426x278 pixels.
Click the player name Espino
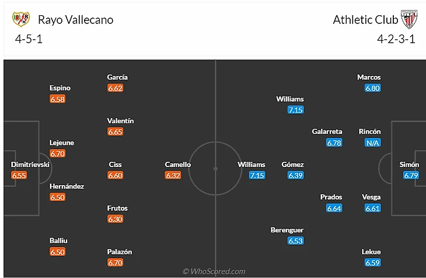(60, 88)
